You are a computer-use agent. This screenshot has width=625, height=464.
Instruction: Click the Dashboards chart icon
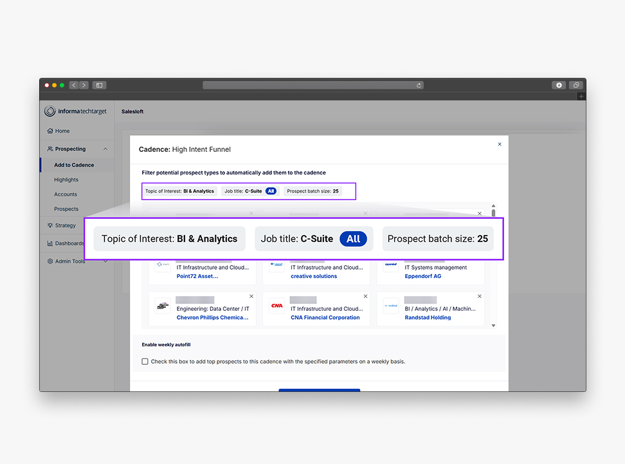click(50, 243)
